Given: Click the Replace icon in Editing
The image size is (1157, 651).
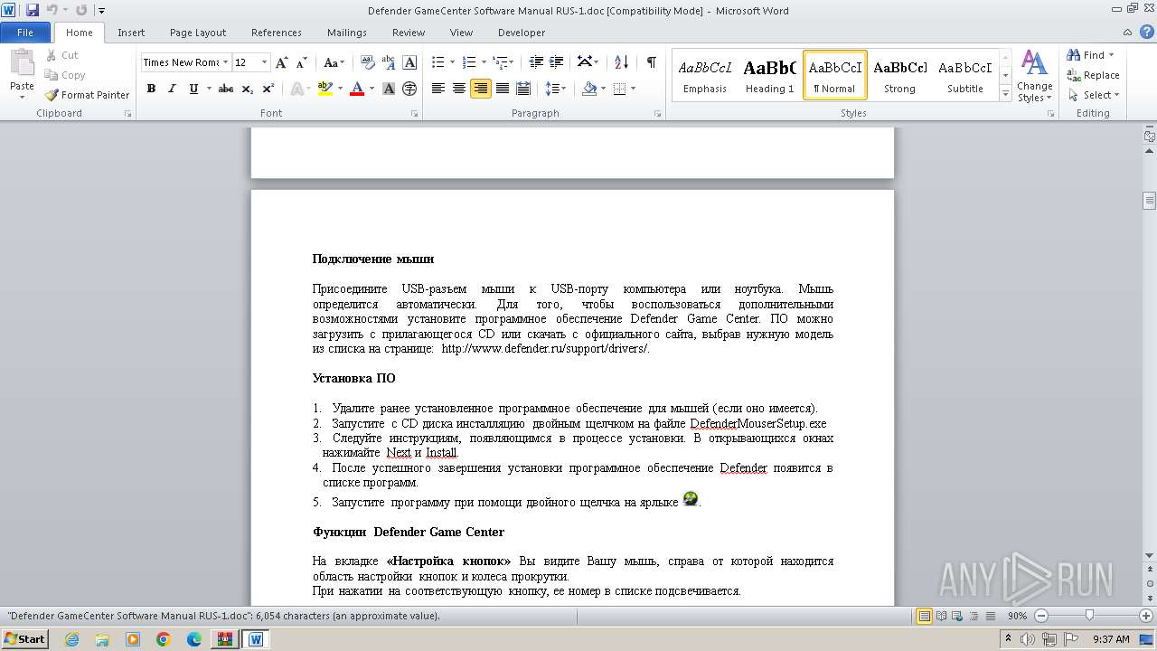Looking at the screenshot, I should click(x=1074, y=75).
